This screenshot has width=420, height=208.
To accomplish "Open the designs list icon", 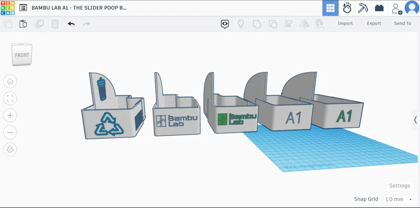I will 23,8.
